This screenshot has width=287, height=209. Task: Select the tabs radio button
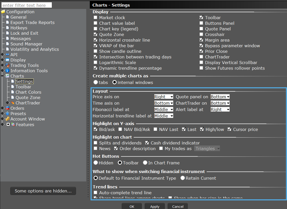(x=96, y=83)
